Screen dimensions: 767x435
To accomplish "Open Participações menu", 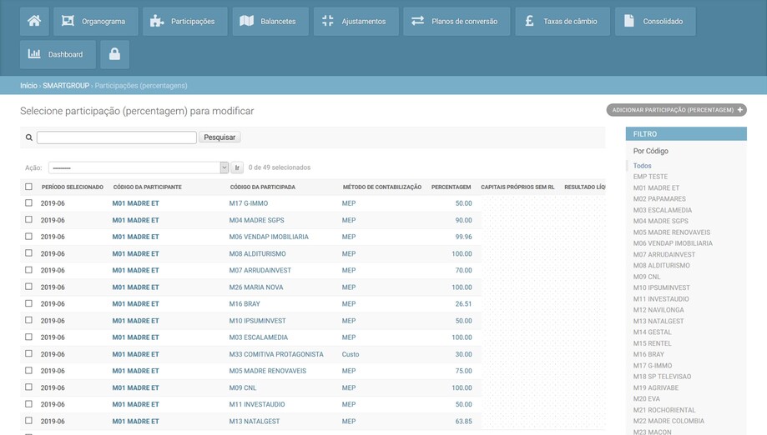I will tap(185, 21).
